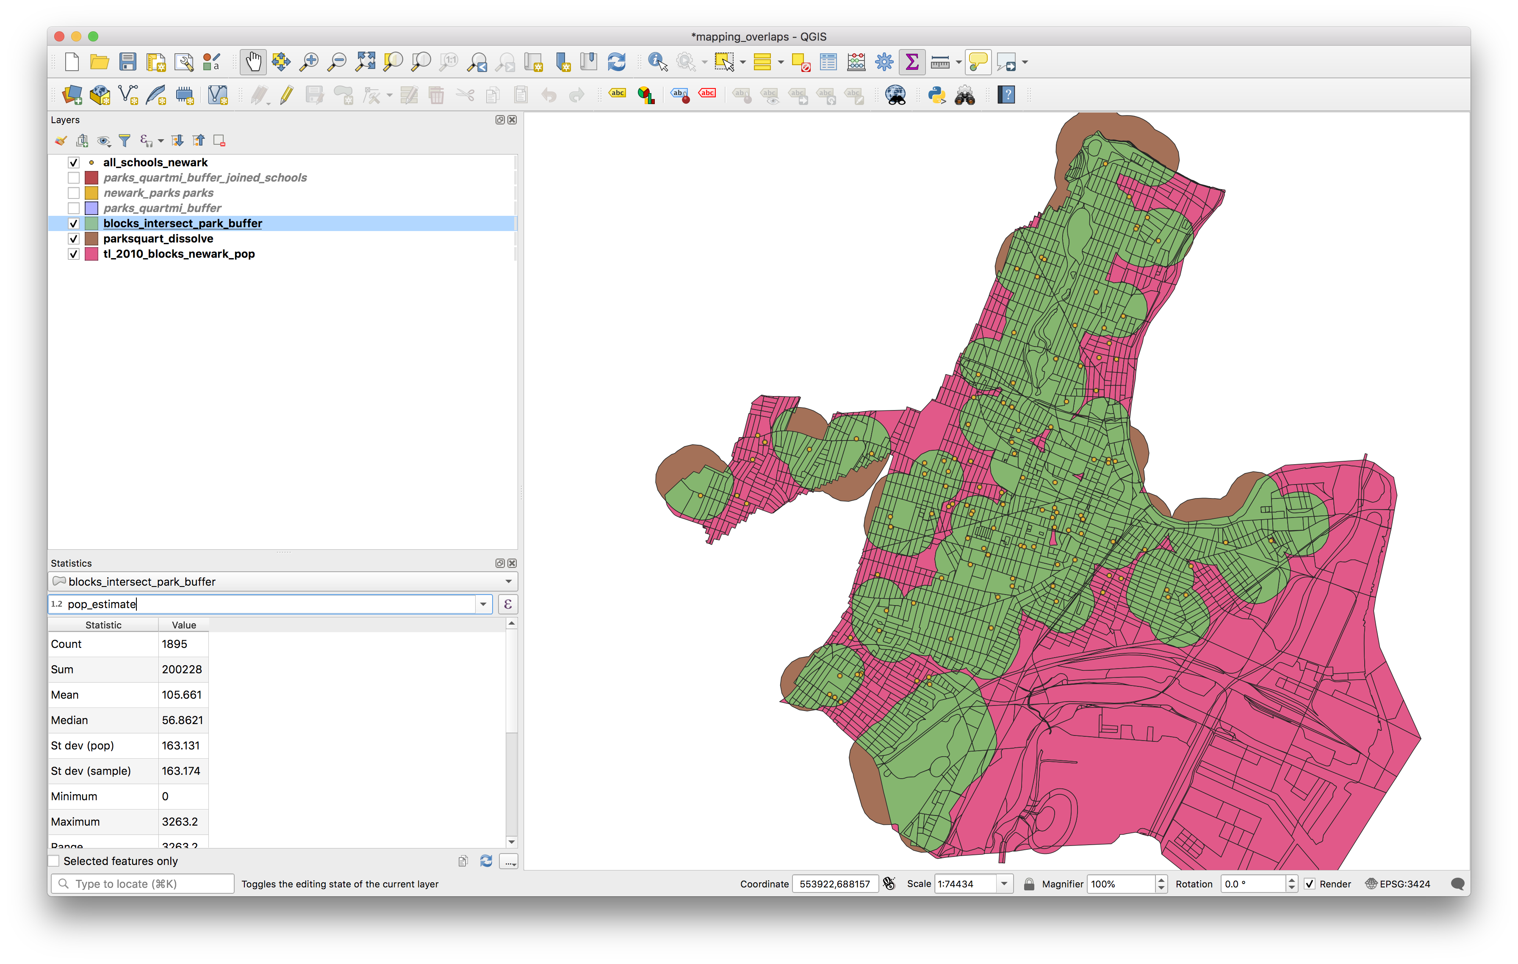
Task: Click the Zoom In magnifier tool
Action: coord(308,62)
